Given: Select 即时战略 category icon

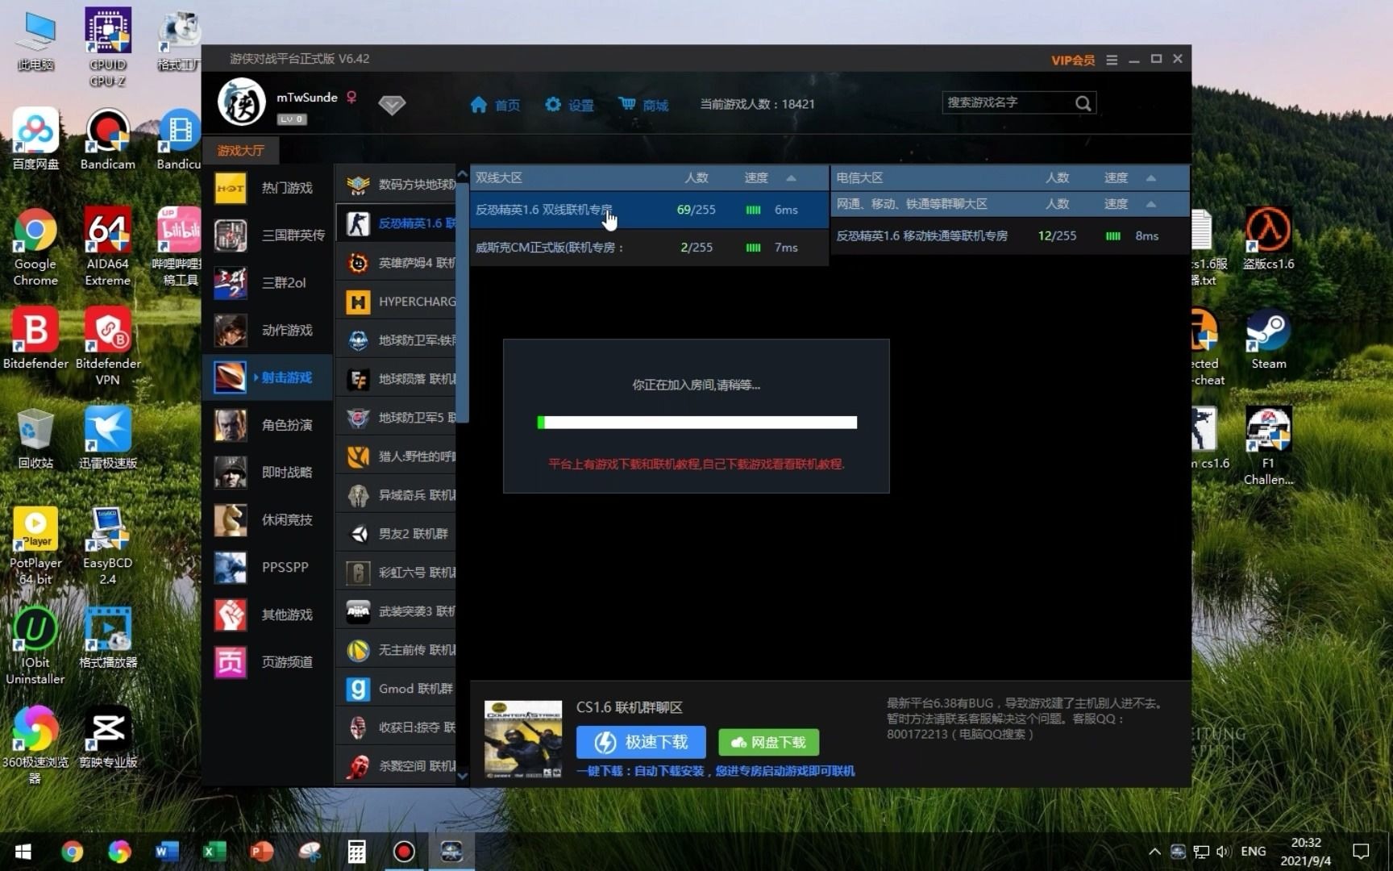Looking at the screenshot, I should tap(231, 473).
